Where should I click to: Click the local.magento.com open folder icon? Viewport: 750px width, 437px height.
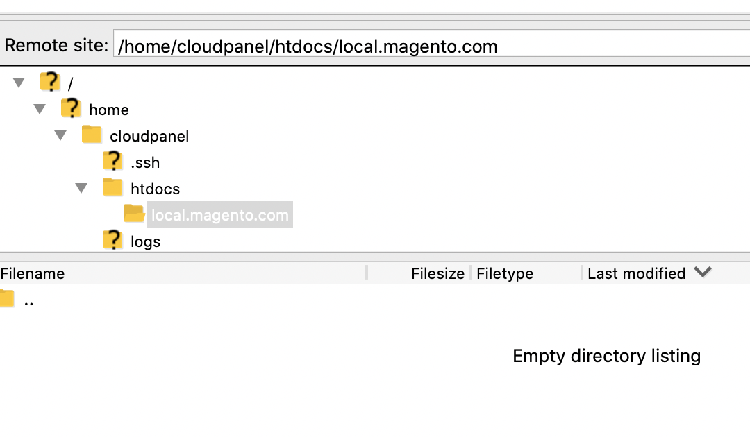tap(134, 214)
